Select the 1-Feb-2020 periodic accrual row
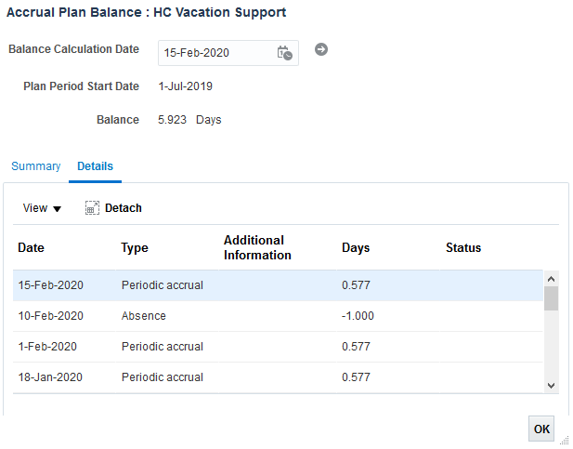Viewport: 573px width, 449px height. (x=278, y=347)
